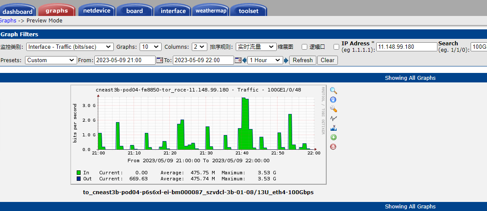
Task: Open the From date calendar picker
Action: 159,60
